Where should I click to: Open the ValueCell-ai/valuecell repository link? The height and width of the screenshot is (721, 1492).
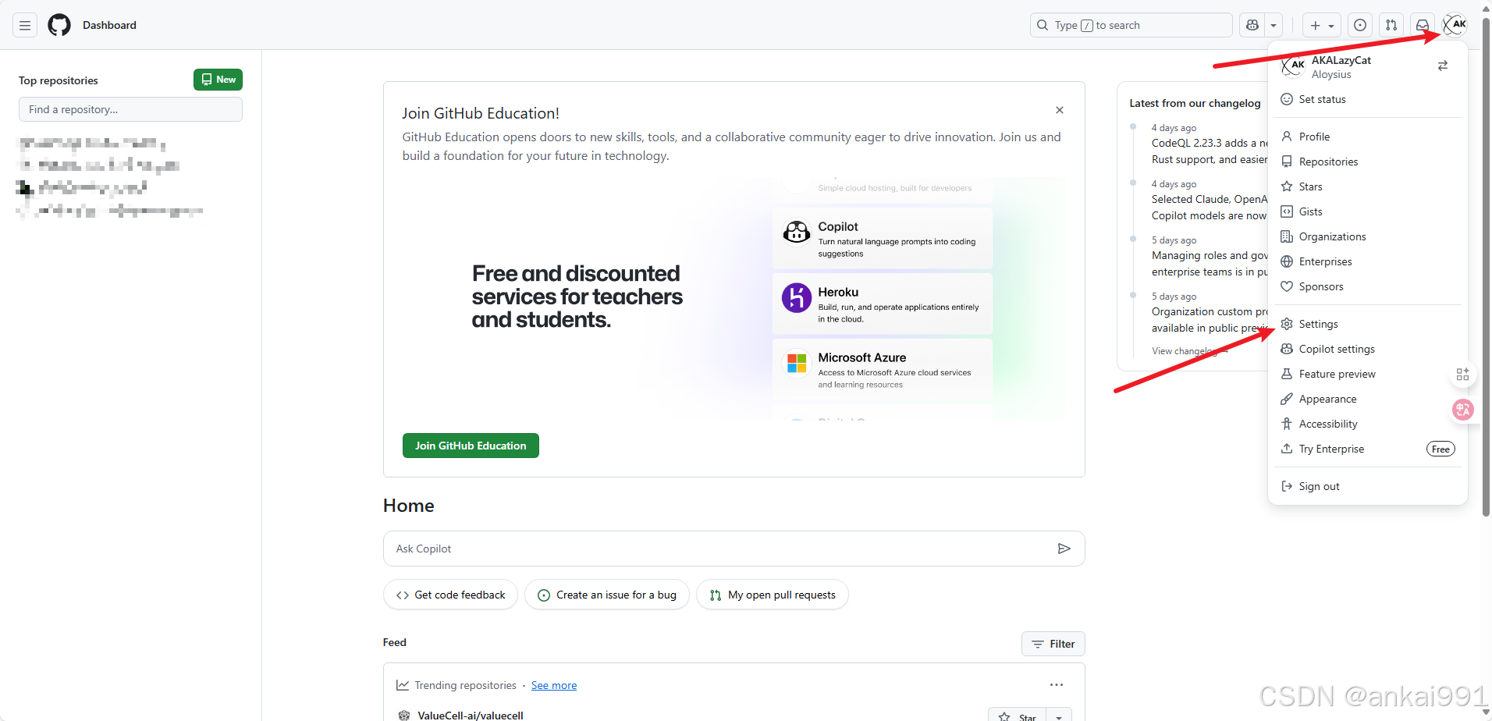pyautogui.click(x=471, y=715)
